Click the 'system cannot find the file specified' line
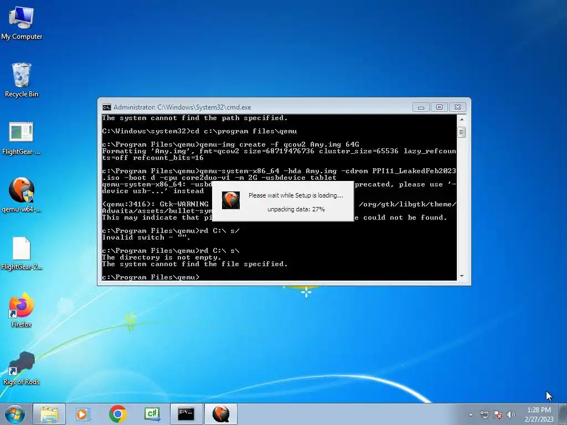 click(195, 264)
